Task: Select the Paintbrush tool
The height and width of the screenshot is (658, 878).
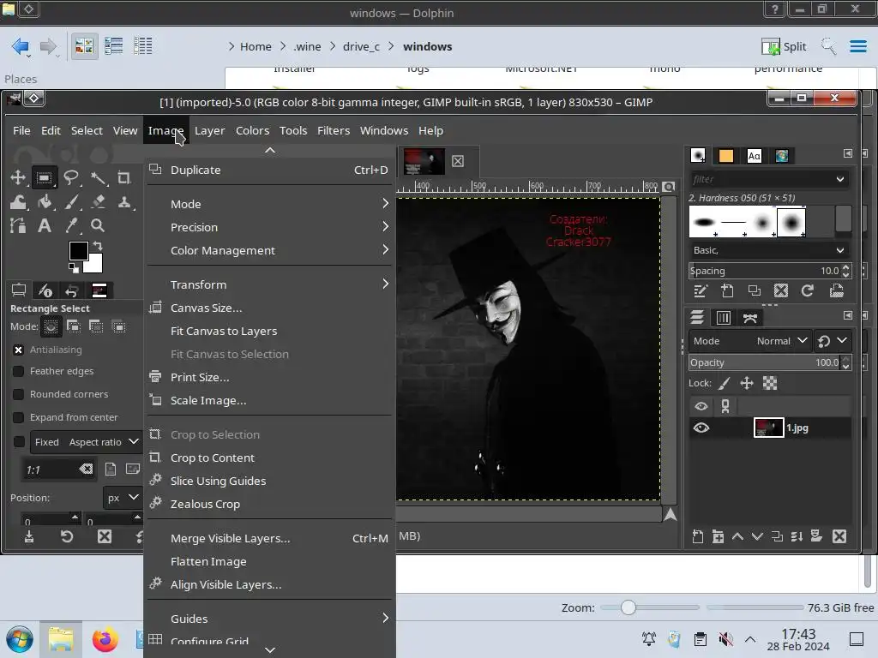Action: click(x=71, y=202)
